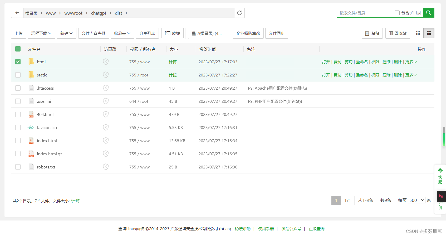Open per-page 500 count selector
Viewport: 446px width, 236px height.
pos(416,200)
